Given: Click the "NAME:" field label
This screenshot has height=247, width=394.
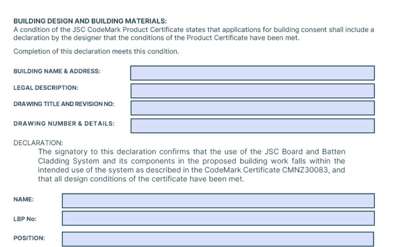Looking at the screenshot, I should tap(23, 199).
